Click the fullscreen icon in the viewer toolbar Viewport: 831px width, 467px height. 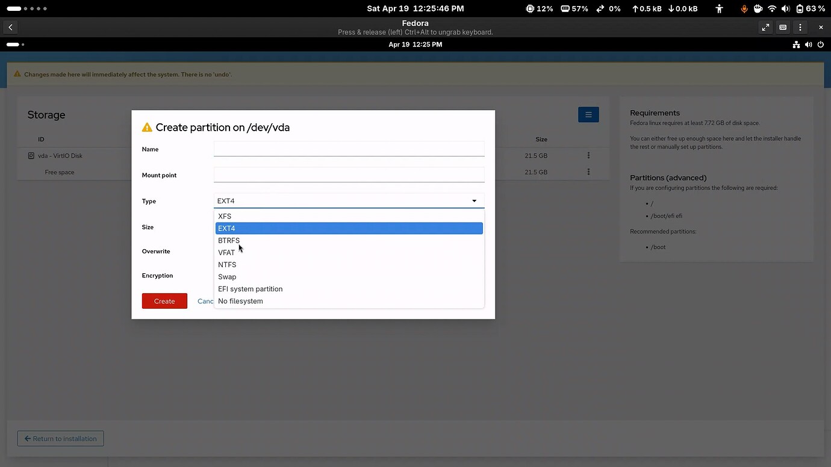tap(765, 27)
